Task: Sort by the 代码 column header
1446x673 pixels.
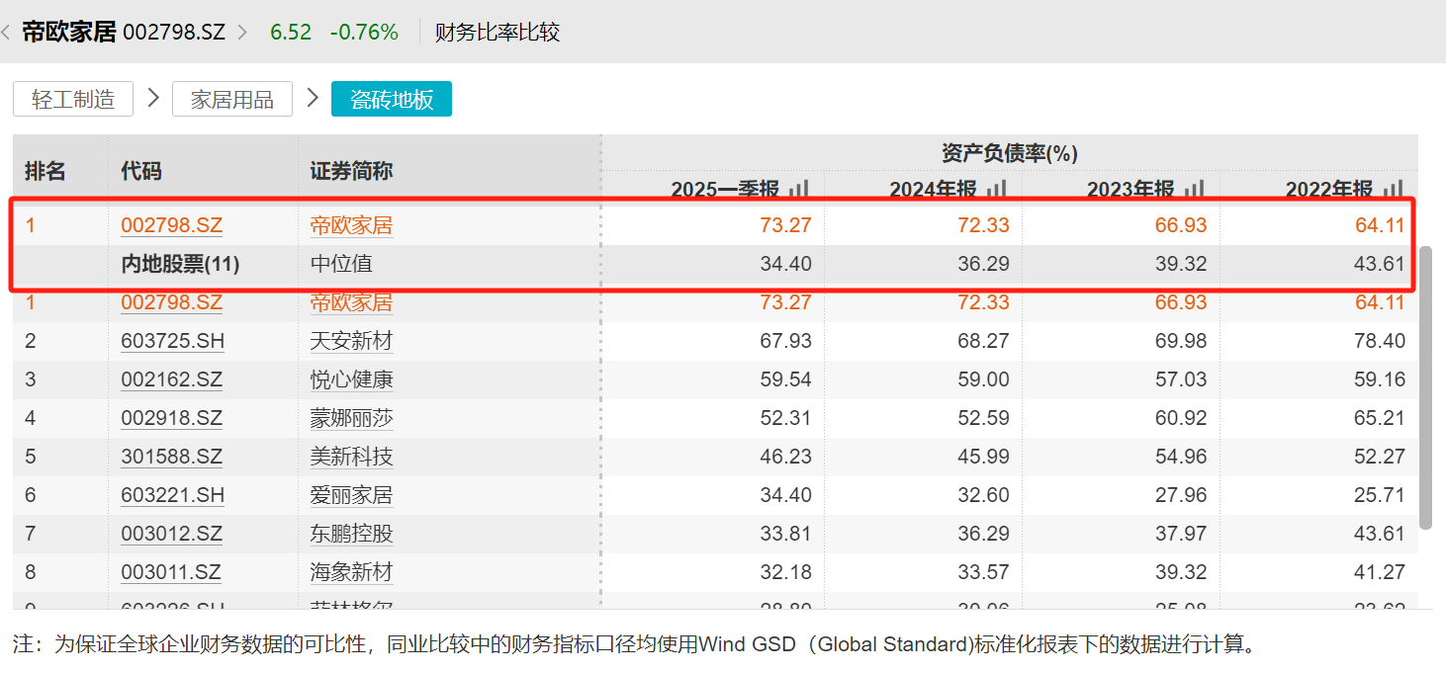Action: [x=140, y=171]
